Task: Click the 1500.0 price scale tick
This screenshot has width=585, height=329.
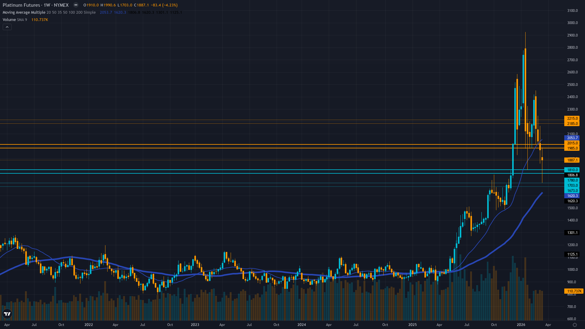Action: click(572, 208)
